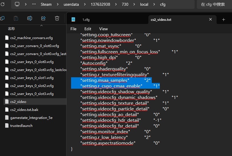Click file icon of trustedlaunch

click(7, 125)
